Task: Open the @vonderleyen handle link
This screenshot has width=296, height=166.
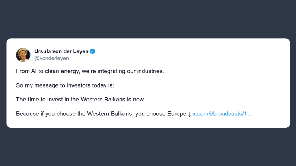Action: (x=51, y=58)
